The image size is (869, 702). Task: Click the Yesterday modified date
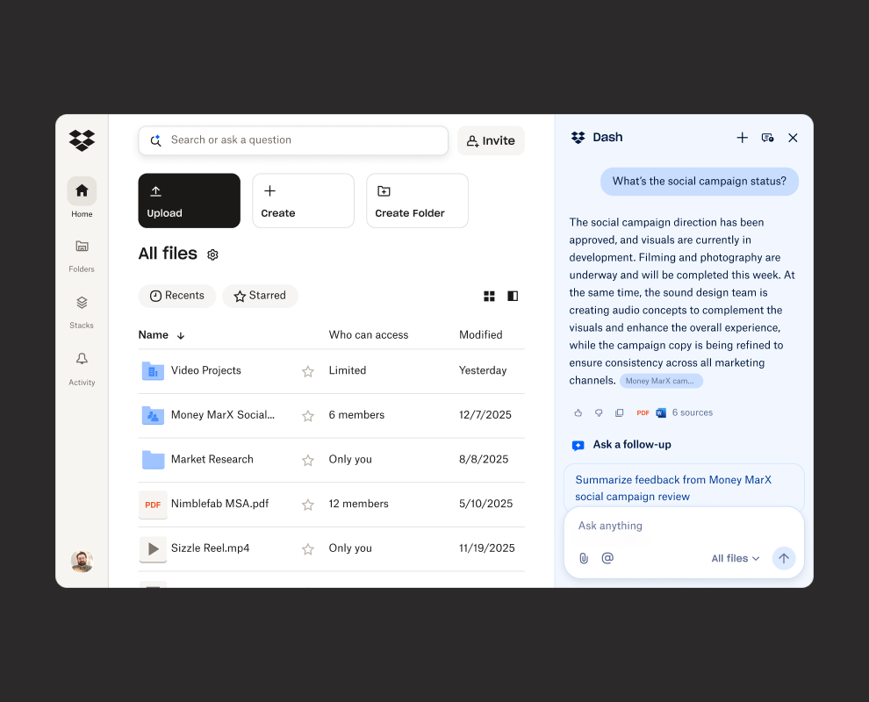[x=483, y=370]
